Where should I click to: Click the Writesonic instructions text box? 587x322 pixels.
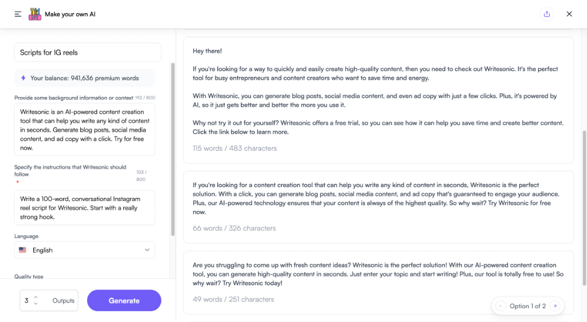coord(85,208)
